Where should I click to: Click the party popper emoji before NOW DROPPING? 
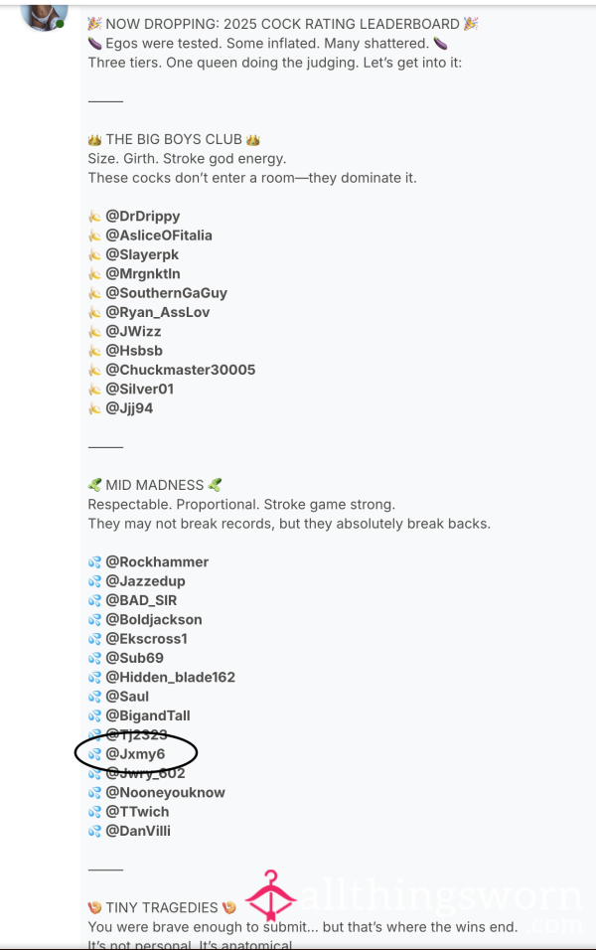(x=94, y=24)
